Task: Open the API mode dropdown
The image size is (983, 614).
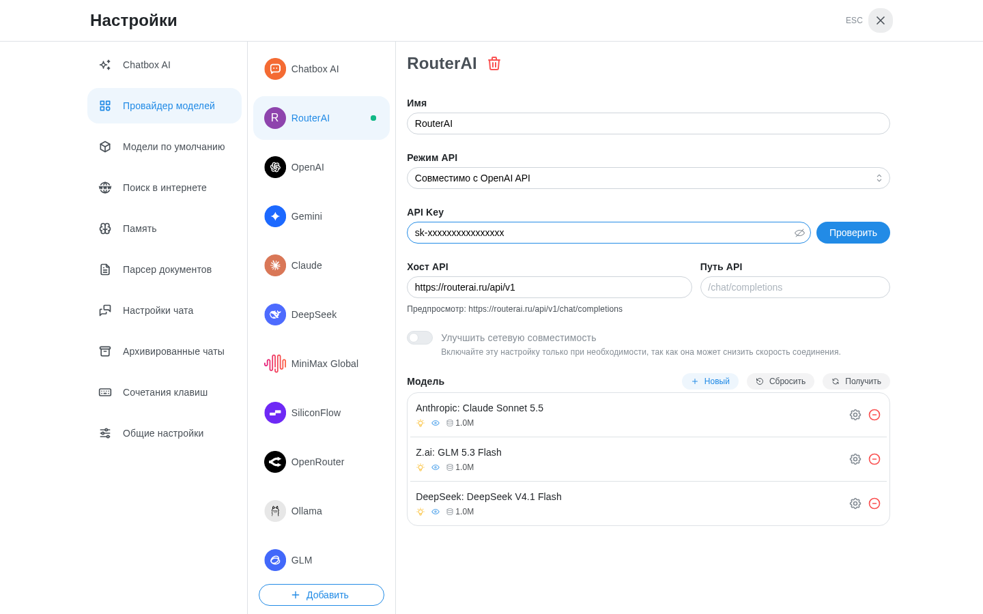Action: pyautogui.click(x=649, y=178)
